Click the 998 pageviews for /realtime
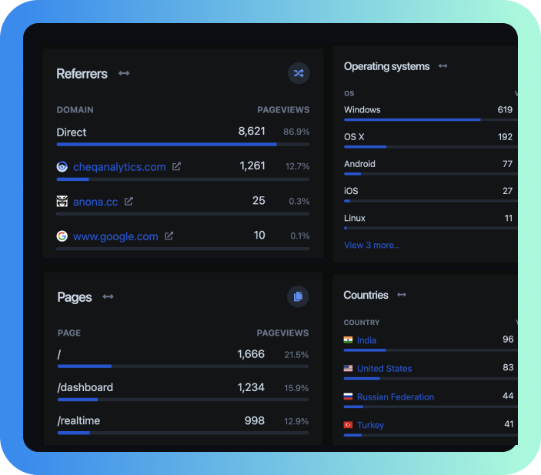 tap(254, 420)
